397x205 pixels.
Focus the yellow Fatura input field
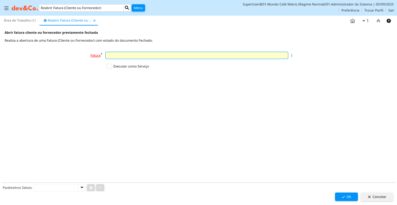tap(197, 55)
